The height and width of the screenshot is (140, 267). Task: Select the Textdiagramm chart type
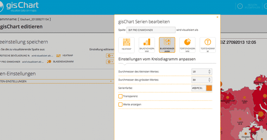(208, 45)
